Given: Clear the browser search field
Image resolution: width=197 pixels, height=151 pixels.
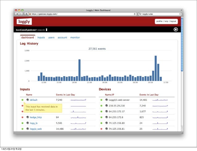Looking at the screenshot, I should 180,14.
